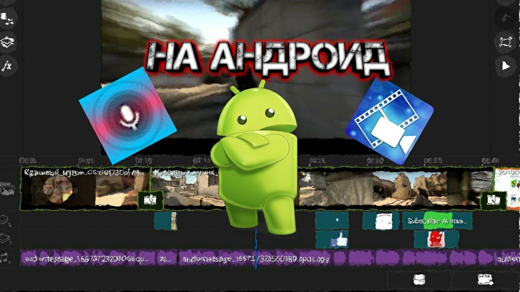Viewport: 520px width, 292px height.
Task: Jump to the 00:40 ruler mark
Action: (491, 161)
